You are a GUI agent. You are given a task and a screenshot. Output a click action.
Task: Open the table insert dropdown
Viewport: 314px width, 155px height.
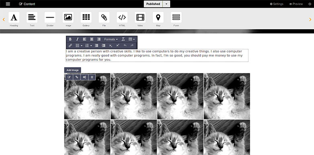[x=132, y=39]
